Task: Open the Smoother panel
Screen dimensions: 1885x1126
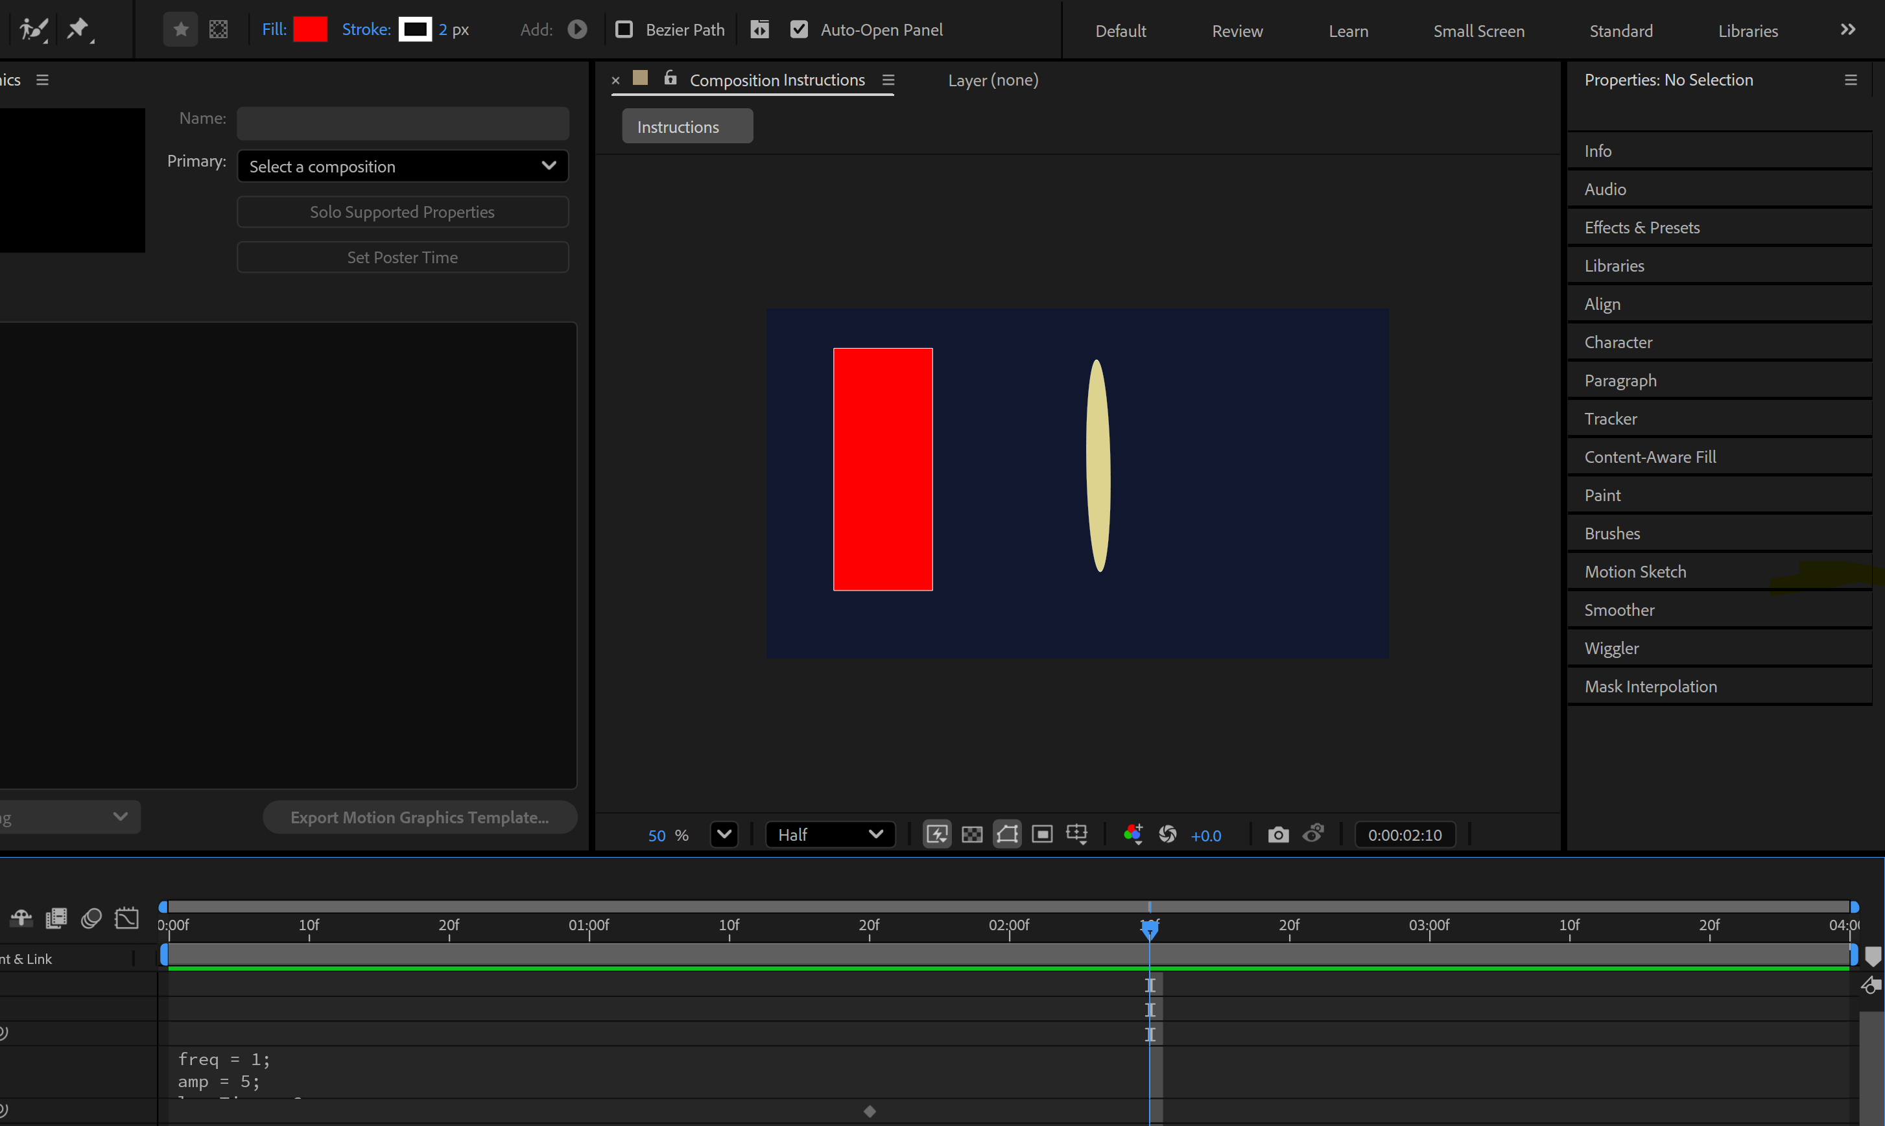Action: point(1720,610)
